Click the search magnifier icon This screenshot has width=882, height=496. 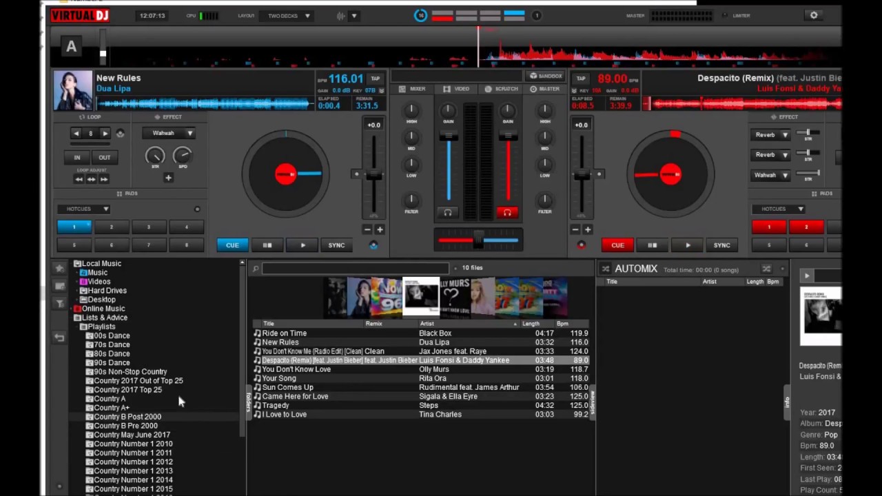tap(255, 269)
